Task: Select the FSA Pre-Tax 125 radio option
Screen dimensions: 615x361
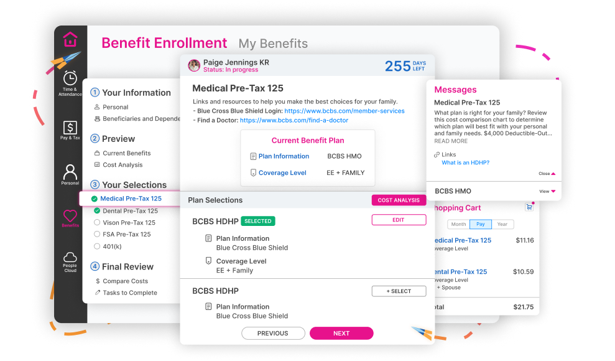Action: 97,234
